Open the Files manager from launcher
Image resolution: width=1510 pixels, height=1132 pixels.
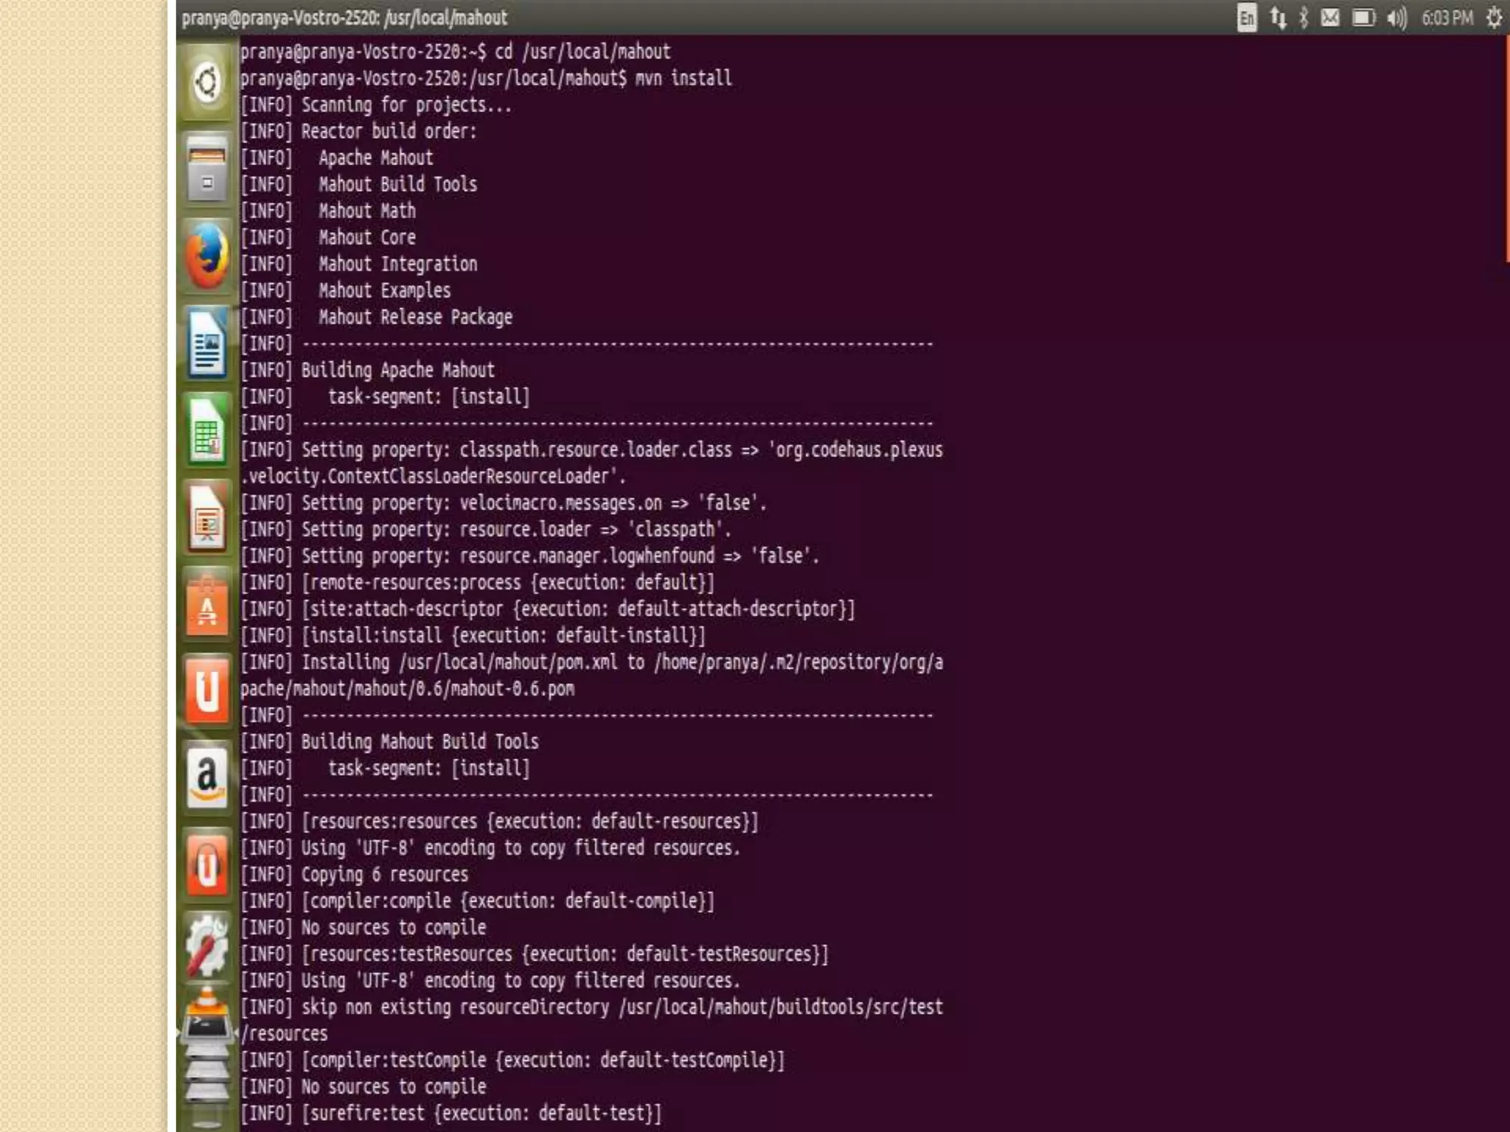pyautogui.click(x=207, y=169)
